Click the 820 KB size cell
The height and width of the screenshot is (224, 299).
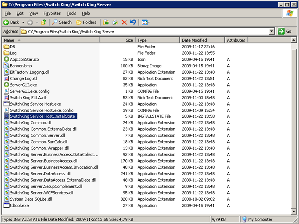(127, 199)
